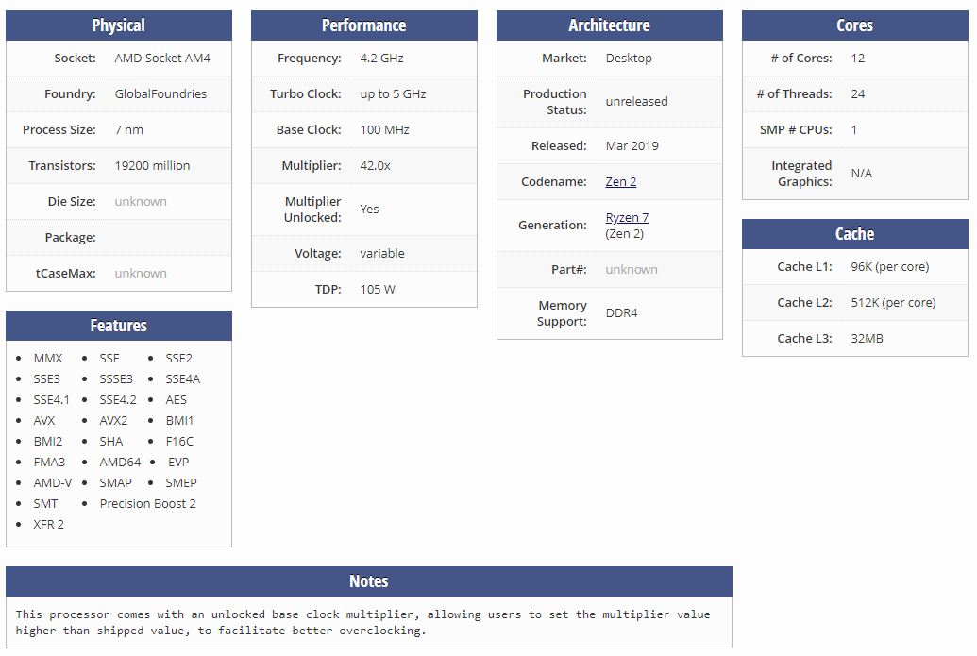Click the 'SSE4A' feature entry
The height and width of the screenshot is (656, 977).
point(182,378)
